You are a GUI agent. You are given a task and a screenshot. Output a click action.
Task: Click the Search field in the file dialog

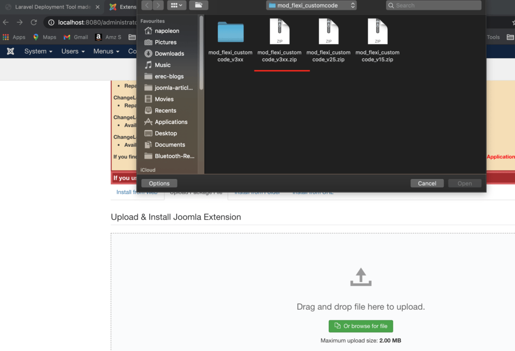(x=434, y=5)
